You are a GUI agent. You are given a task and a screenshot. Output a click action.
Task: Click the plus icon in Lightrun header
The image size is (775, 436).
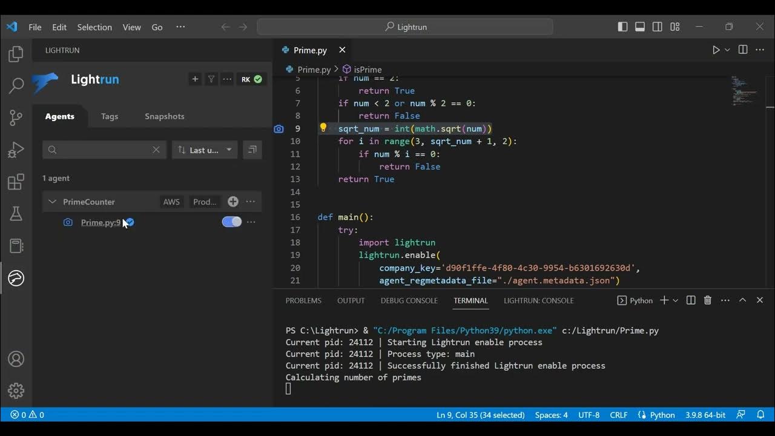pos(195,79)
